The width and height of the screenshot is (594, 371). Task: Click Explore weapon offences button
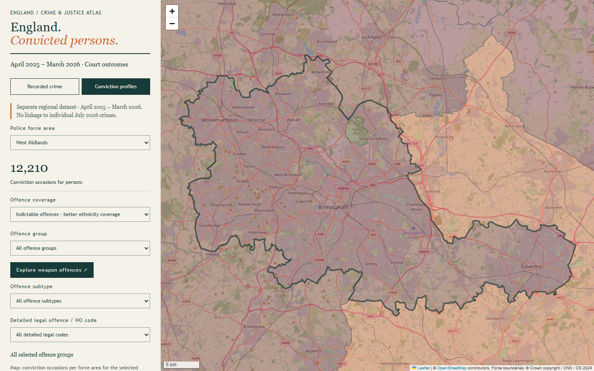[52, 270]
